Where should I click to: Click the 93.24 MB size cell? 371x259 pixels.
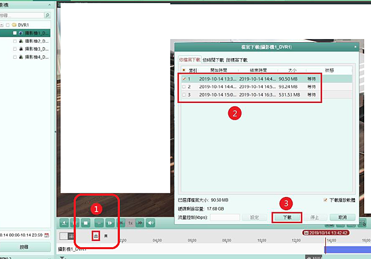coord(288,87)
